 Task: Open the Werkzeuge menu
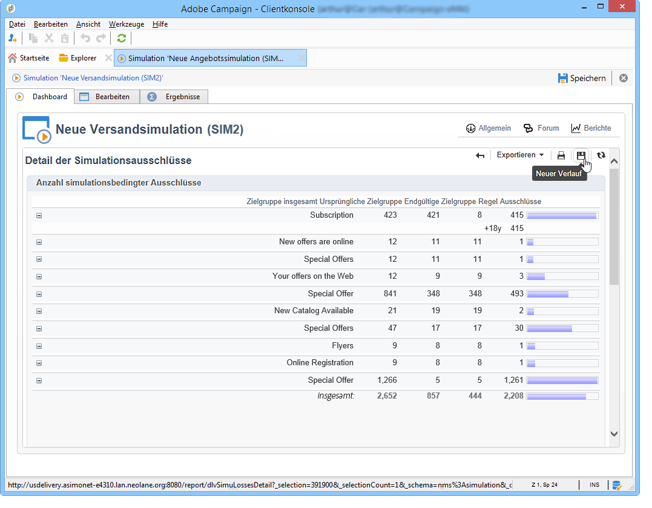[x=127, y=24]
